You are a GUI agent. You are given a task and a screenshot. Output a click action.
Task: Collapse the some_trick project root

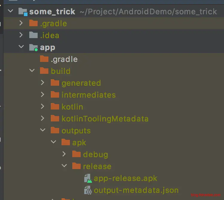10,12
